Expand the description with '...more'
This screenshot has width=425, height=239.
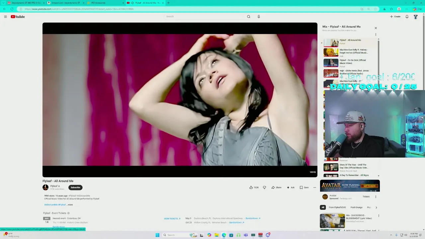[x=69, y=205]
